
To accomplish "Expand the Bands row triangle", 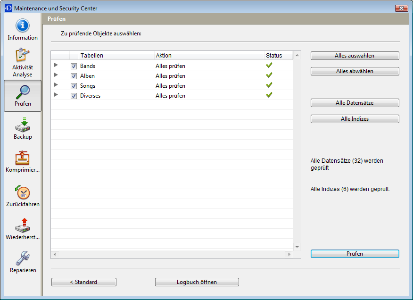I will 56,65.
